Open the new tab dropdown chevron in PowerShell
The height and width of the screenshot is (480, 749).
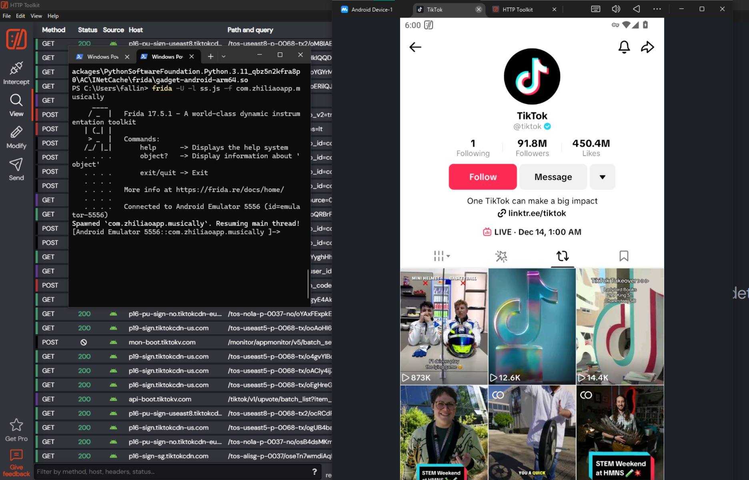coord(223,56)
